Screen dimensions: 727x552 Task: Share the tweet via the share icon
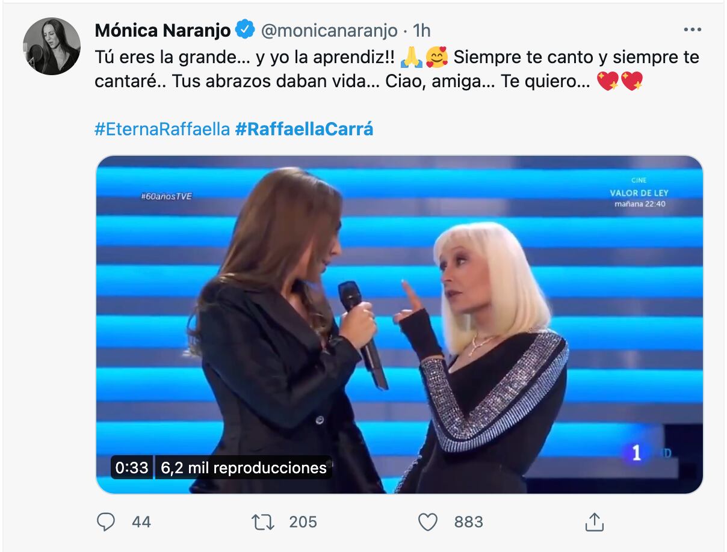[x=594, y=522]
